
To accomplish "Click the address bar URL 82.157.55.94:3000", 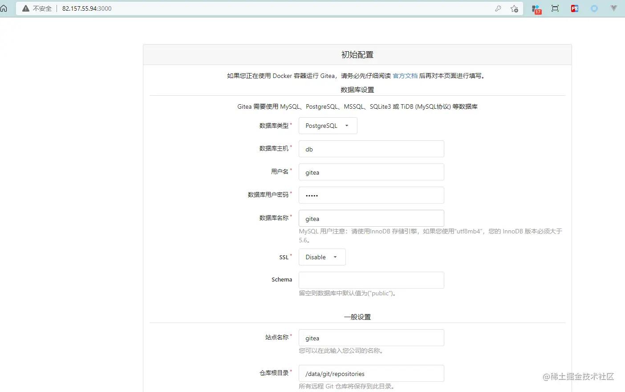I will (87, 8).
